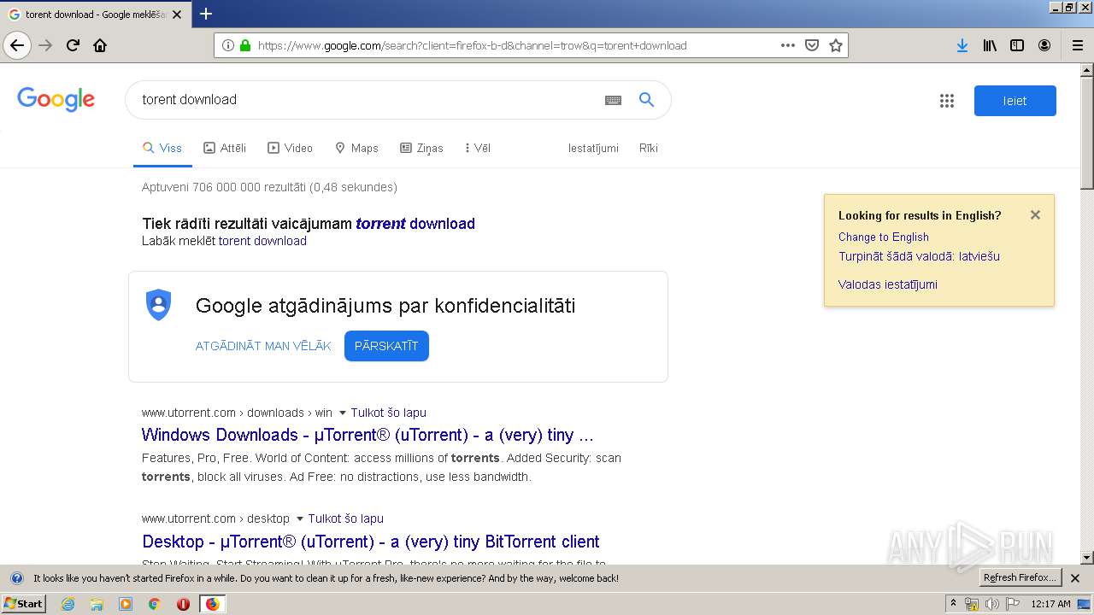Select the 'torent download' browser tab

96,15
